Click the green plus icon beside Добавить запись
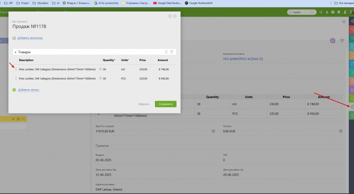 click(x=14, y=90)
